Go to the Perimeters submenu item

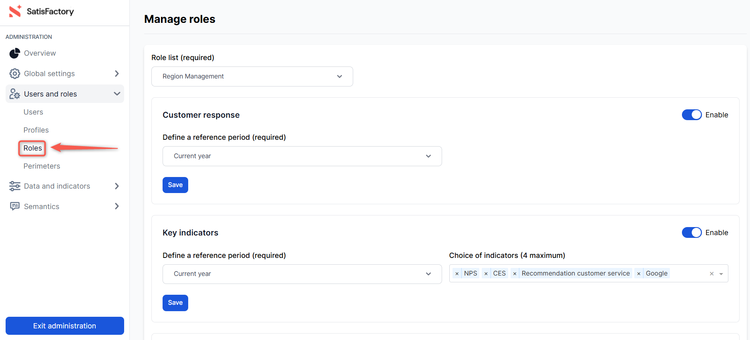(42, 166)
